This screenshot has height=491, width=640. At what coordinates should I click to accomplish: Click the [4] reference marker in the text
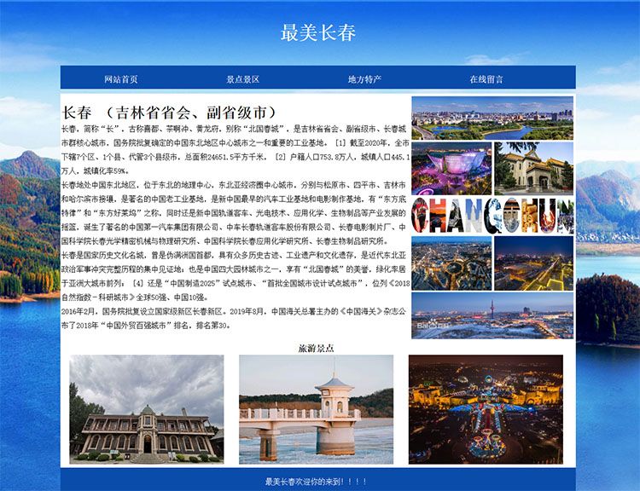coord(137,281)
